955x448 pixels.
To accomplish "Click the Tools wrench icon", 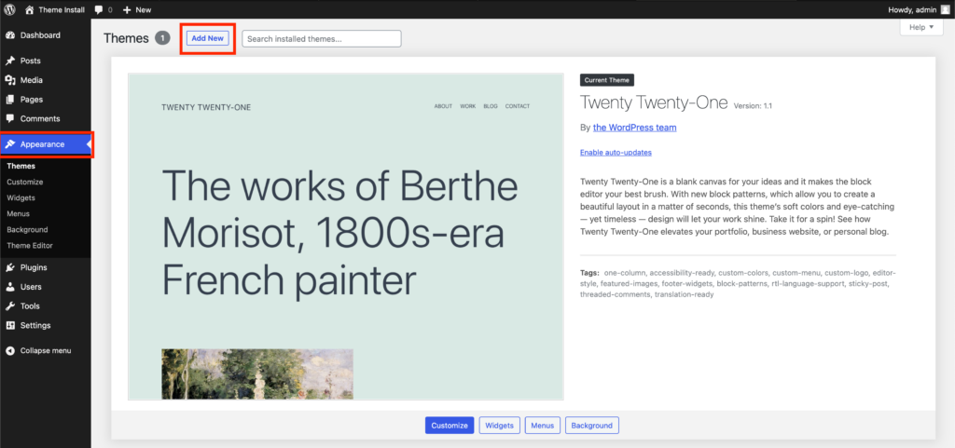I will tap(10, 306).
